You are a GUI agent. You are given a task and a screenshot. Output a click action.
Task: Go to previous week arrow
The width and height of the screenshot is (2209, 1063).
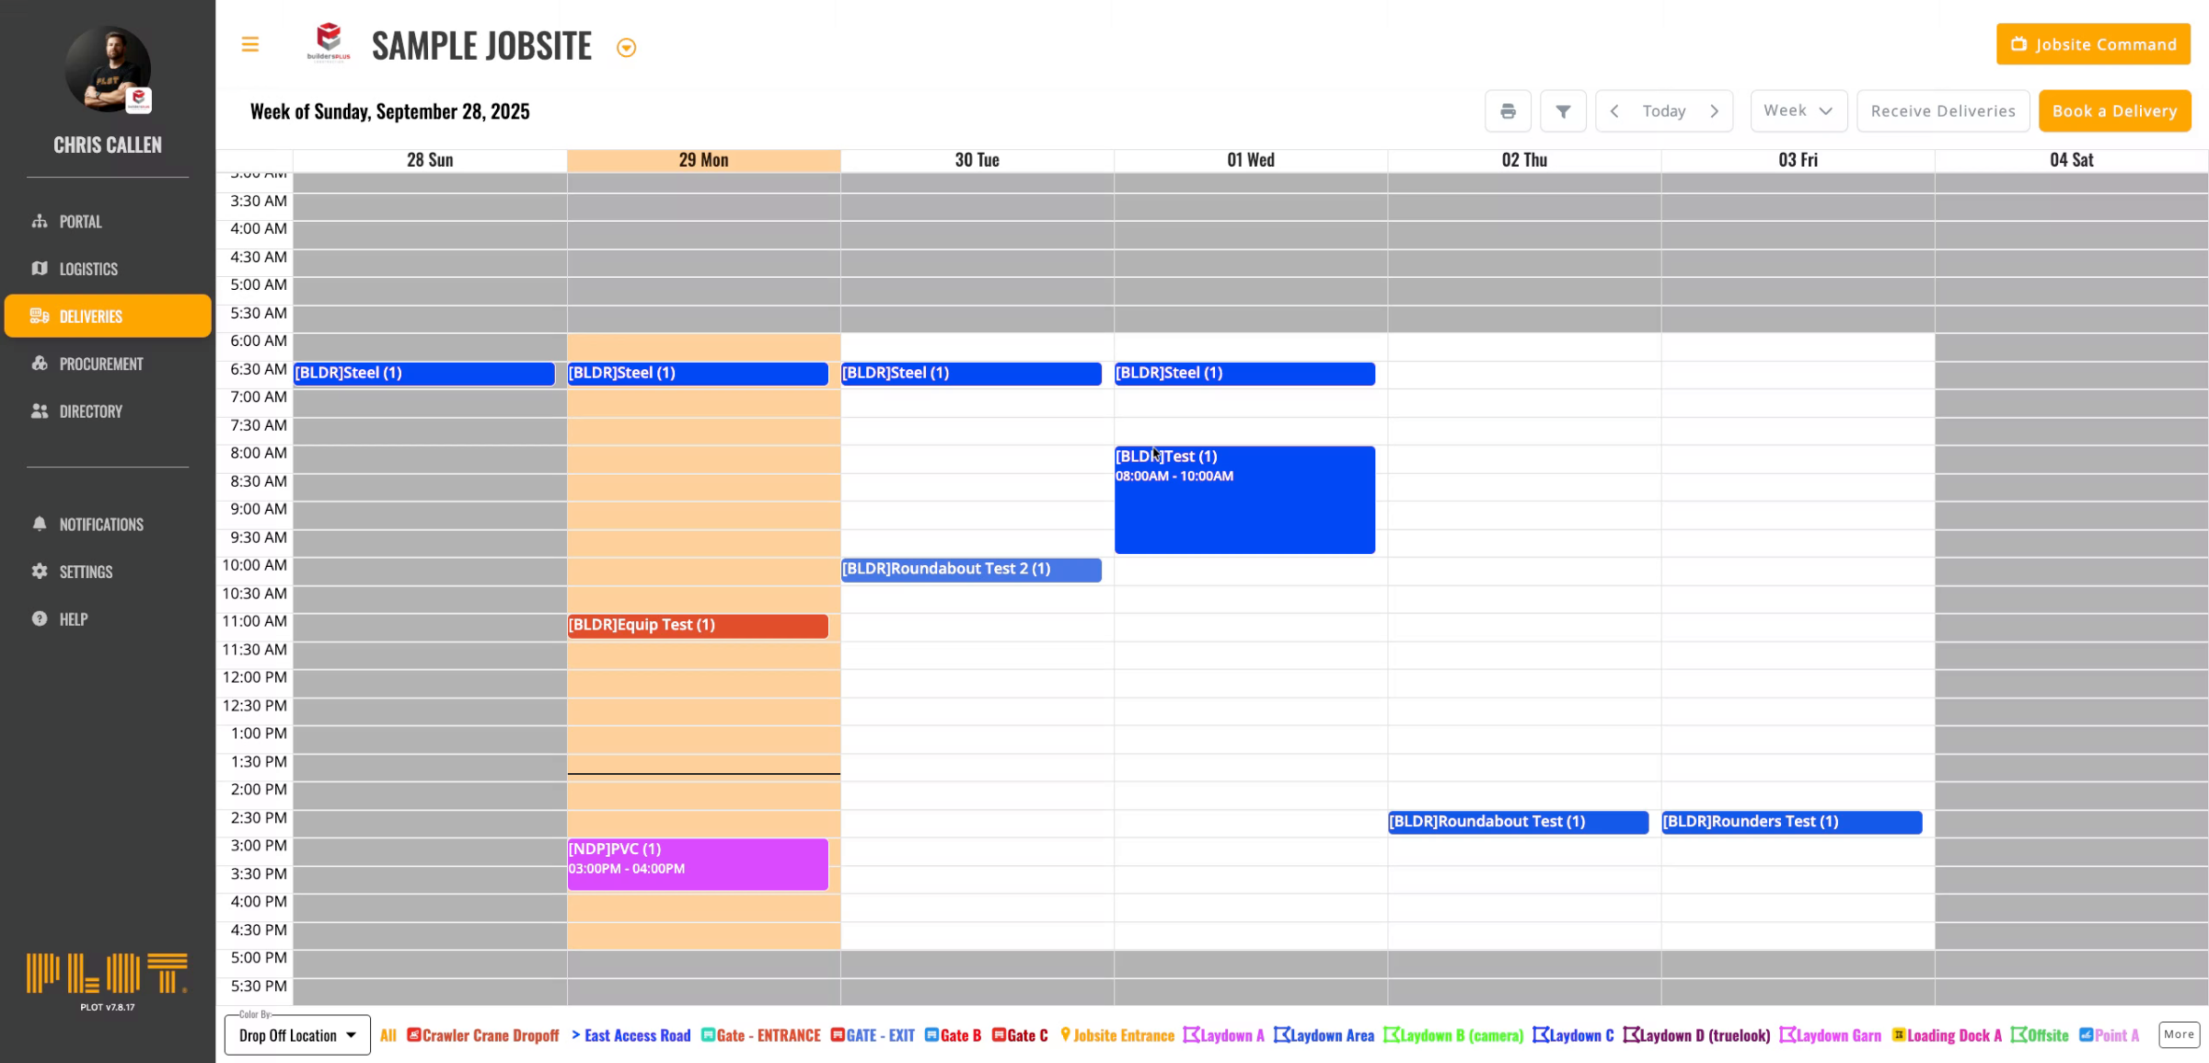click(1614, 111)
